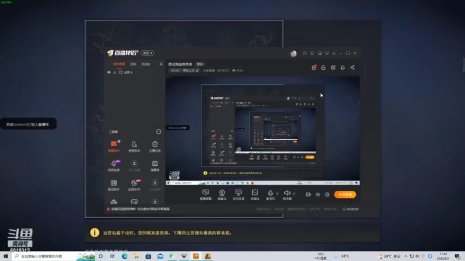This screenshot has width=465, height=261.
Task: Toggle preview visibility eye near the stream button
Action: [x=318, y=194]
